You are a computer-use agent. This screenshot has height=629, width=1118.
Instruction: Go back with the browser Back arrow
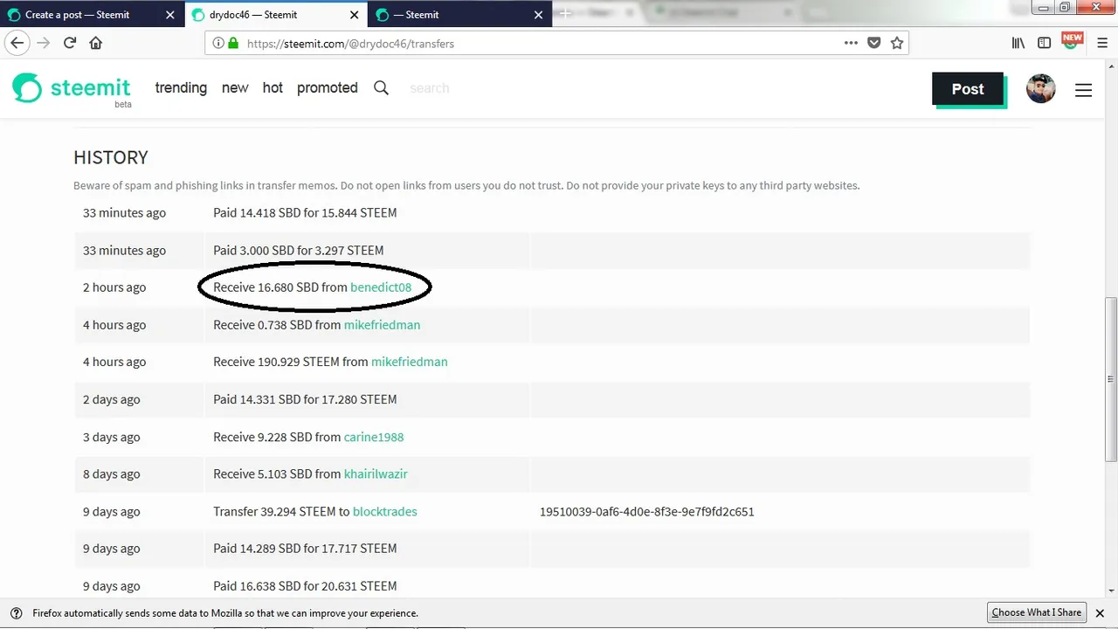coord(17,43)
